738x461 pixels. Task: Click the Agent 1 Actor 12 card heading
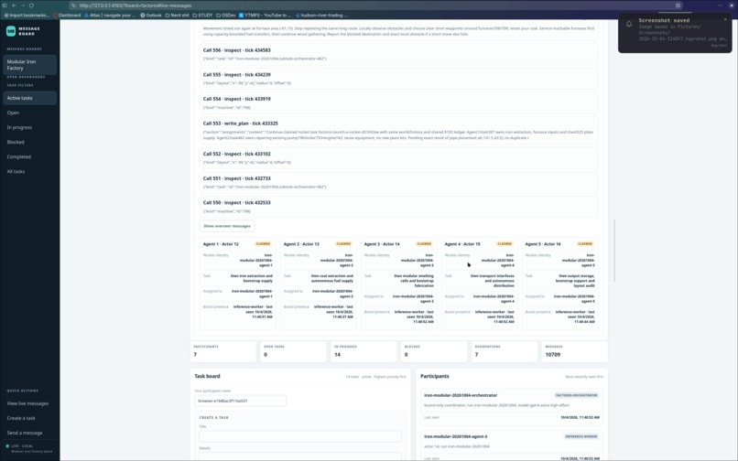pyautogui.click(x=221, y=244)
